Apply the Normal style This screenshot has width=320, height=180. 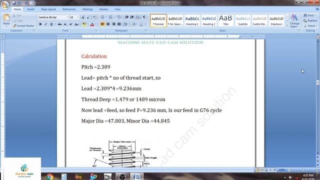[158, 20]
